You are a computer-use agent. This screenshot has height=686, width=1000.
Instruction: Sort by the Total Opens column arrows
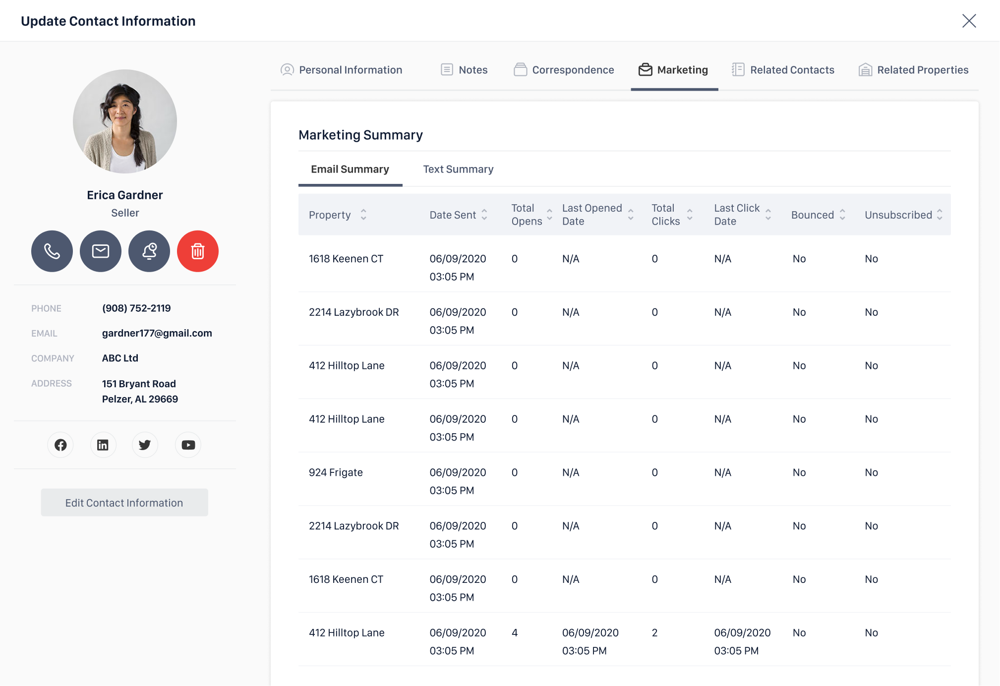pyautogui.click(x=549, y=215)
